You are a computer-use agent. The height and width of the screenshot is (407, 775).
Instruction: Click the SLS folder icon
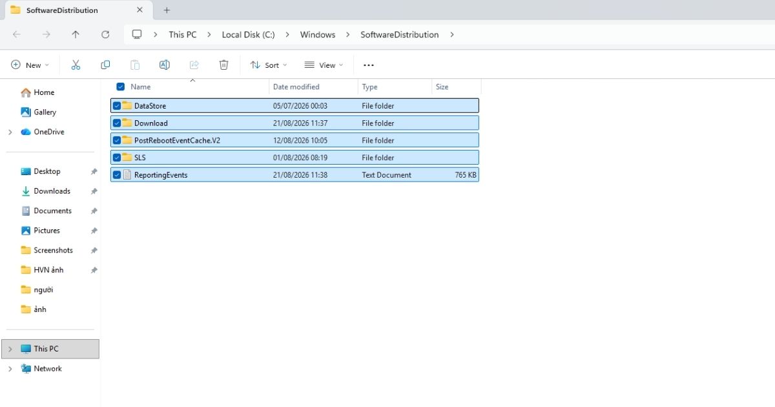[x=127, y=158]
